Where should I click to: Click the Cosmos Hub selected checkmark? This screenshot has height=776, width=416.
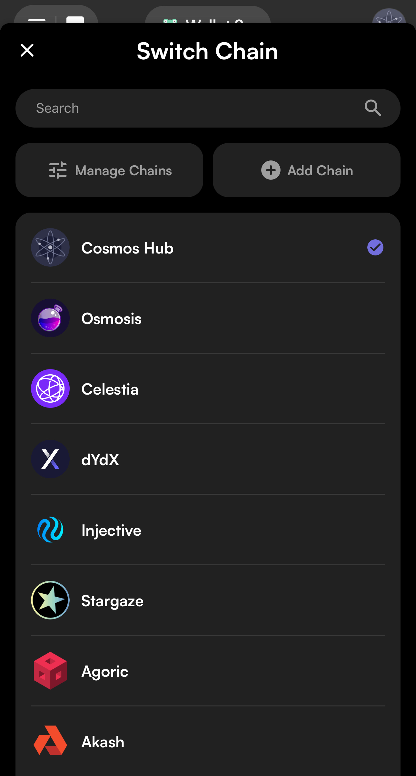[x=375, y=247]
